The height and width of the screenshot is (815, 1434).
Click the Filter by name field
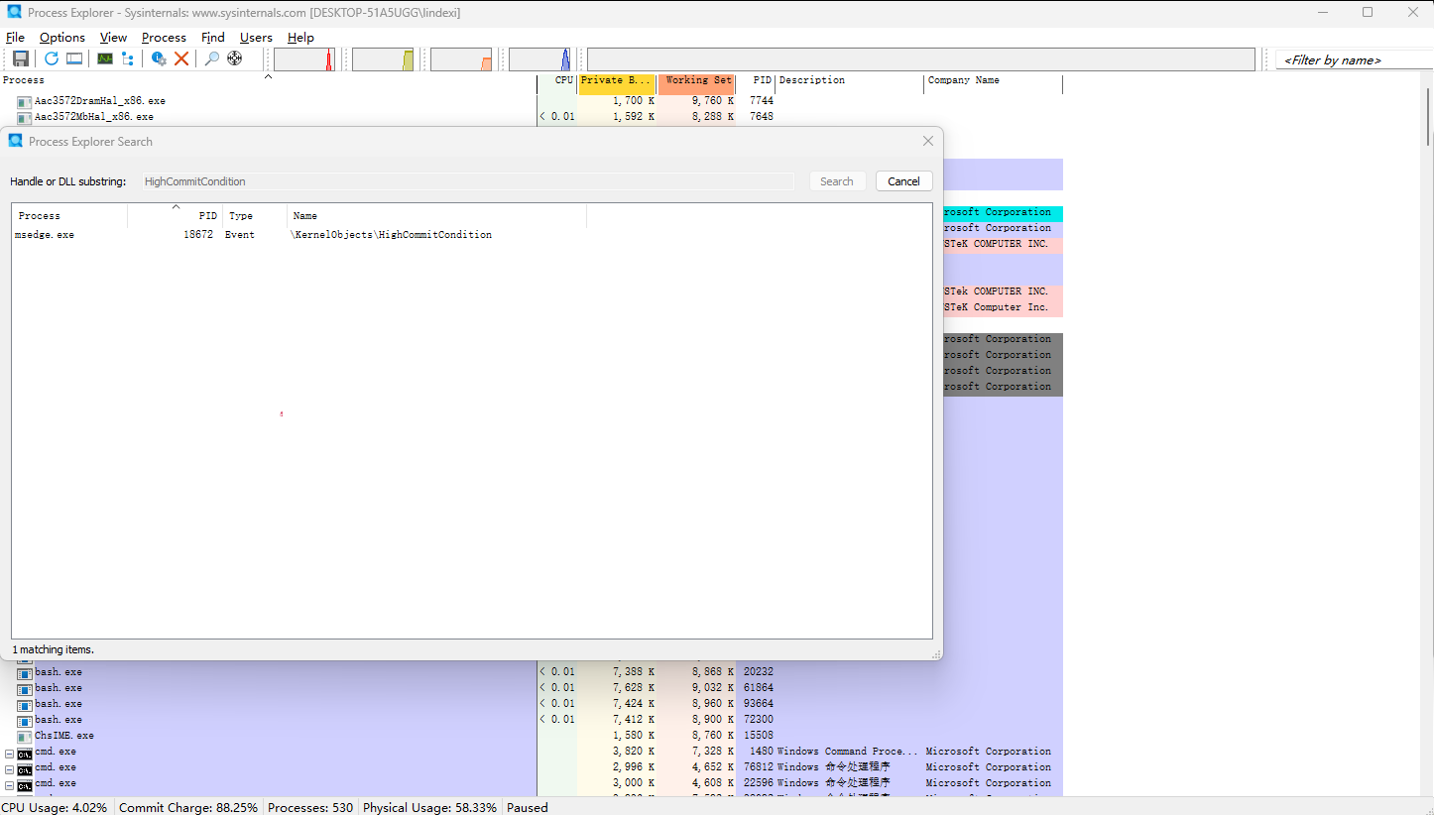point(1351,59)
